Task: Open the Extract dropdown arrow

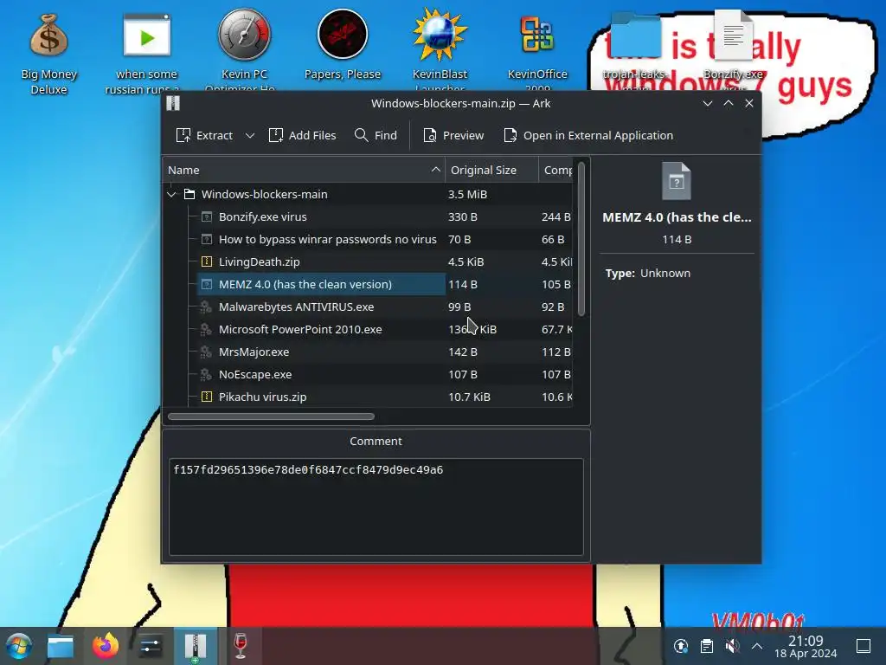Action: point(250,135)
